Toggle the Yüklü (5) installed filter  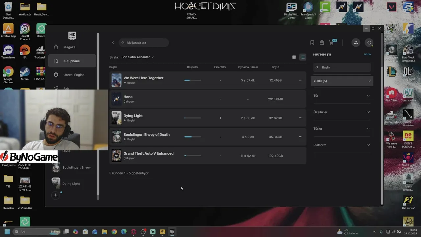(342, 81)
